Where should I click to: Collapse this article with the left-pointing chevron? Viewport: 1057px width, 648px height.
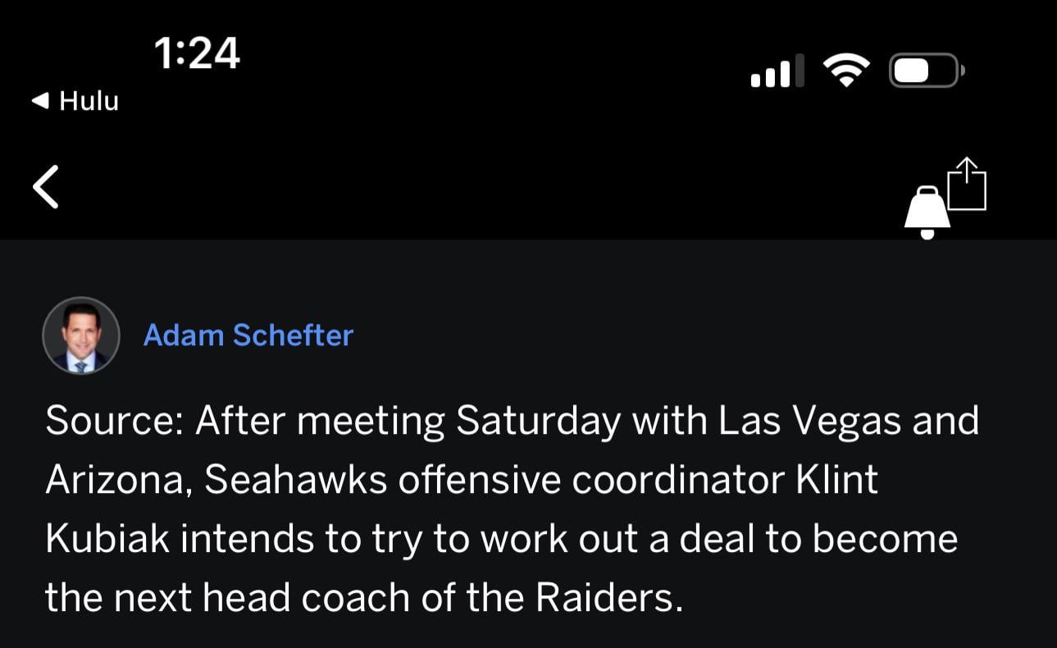46,186
